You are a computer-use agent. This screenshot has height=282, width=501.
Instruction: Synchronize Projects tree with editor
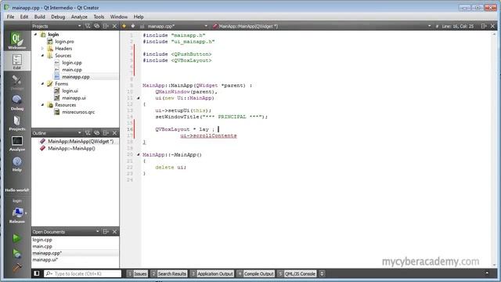[96, 26]
